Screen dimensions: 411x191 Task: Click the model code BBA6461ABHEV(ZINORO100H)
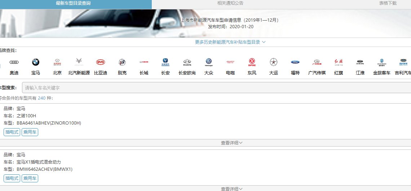[x=49, y=123]
